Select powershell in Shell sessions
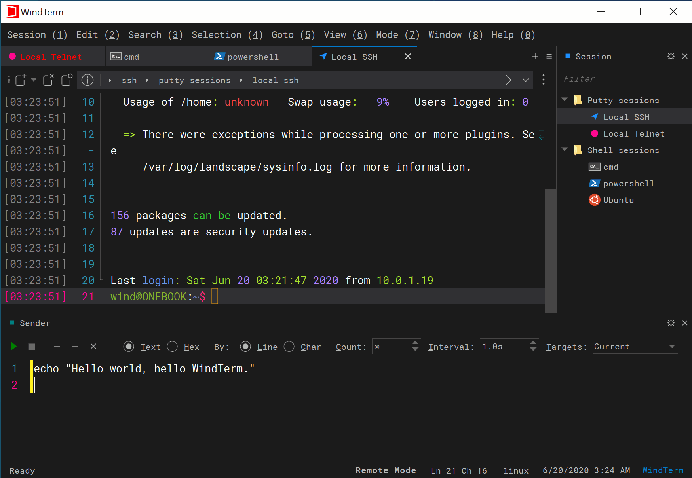The height and width of the screenshot is (478, 692). point(624,184)
